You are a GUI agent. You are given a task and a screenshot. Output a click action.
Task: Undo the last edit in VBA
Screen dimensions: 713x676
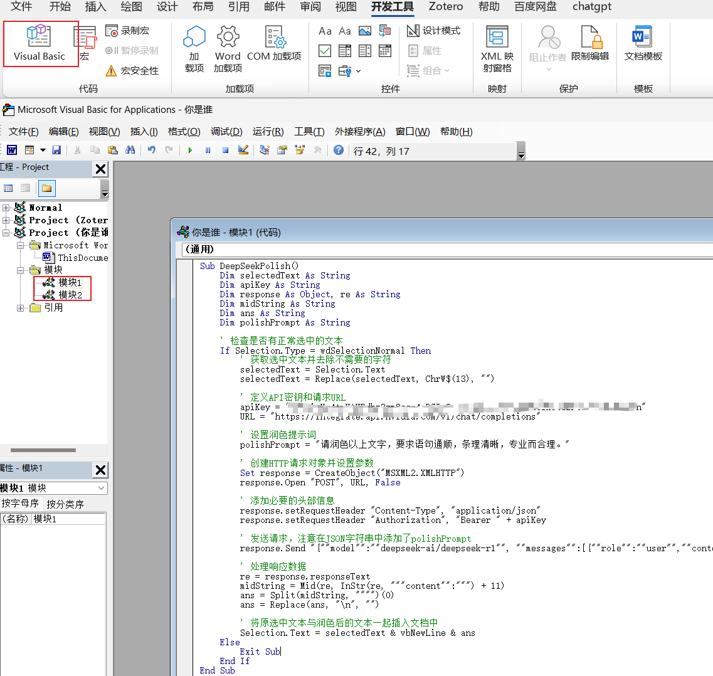pos(151,150)
